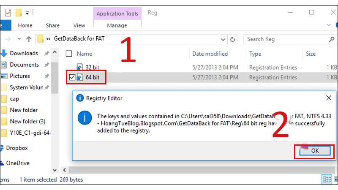The width and height of the screenshot is (338, 190).
Task: Open System Volun folder in sidebar
Action: 27,87
